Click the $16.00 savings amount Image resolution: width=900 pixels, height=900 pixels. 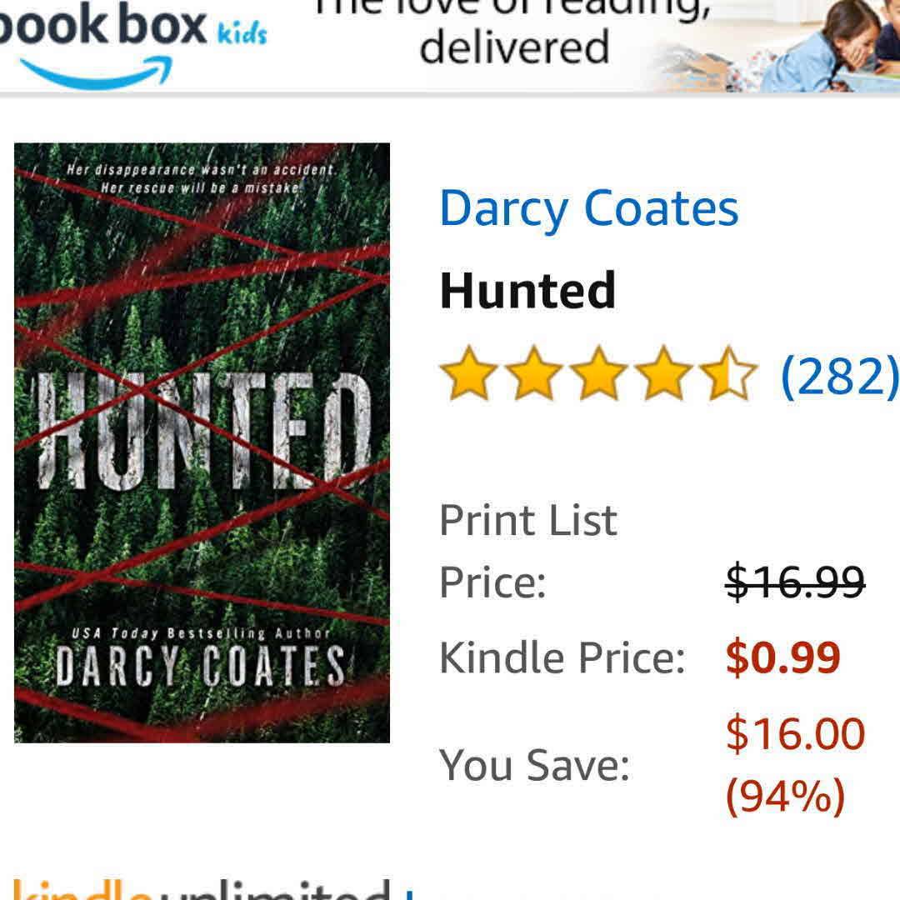coord(796,733)
